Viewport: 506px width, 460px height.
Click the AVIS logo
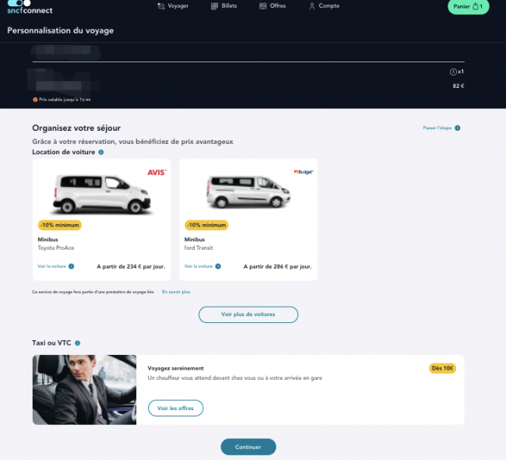click(x=156, y=172)
